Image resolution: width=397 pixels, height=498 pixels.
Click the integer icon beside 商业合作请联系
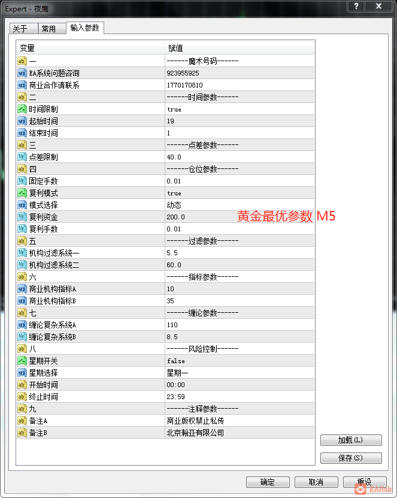(x=22, y=85)
